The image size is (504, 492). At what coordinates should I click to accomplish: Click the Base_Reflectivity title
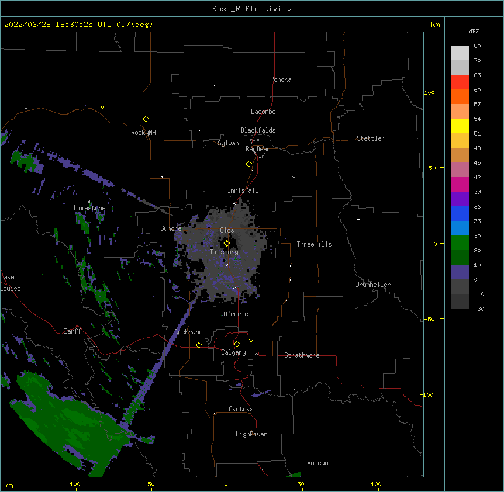[252, 9]
